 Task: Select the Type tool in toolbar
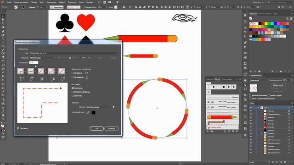3,38
